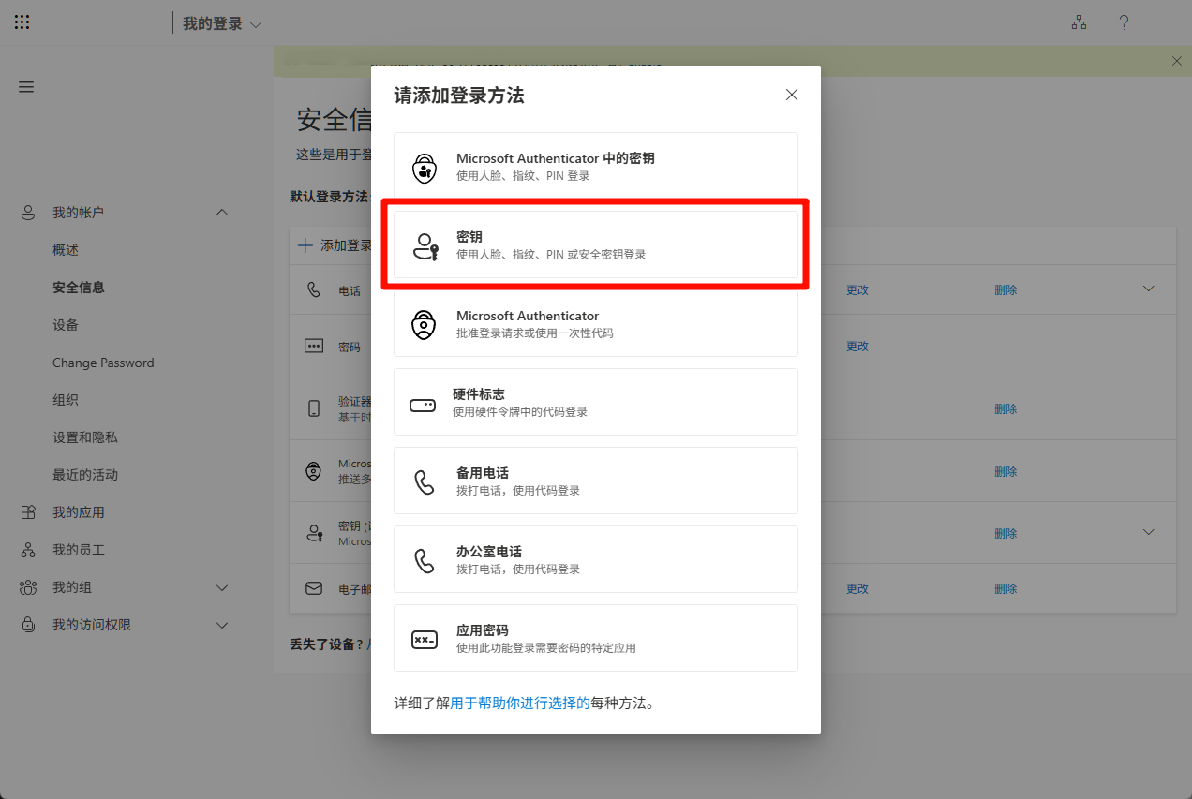The image size is (1192, 799).
Task: Click 删除 in the 验证器 row
Action: (x=1006, y=409)
